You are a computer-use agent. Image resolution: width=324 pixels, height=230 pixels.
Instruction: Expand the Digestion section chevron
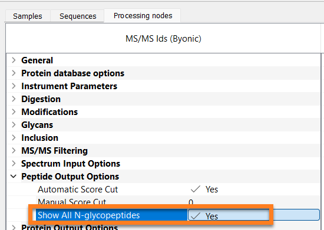tap(14, 99)
